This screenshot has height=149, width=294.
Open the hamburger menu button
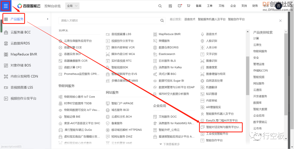[6, 6]
